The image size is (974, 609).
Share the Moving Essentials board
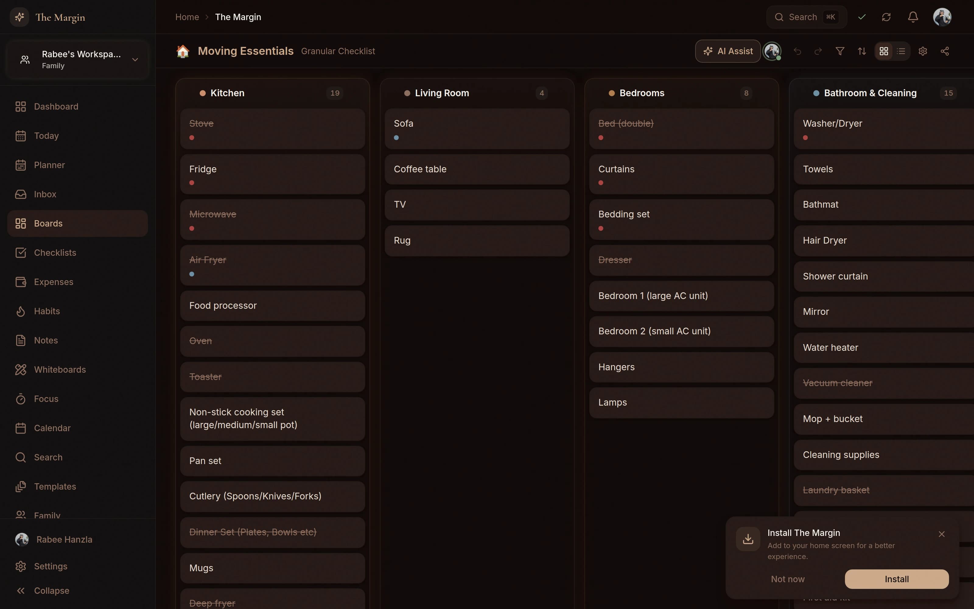(944, 51)
